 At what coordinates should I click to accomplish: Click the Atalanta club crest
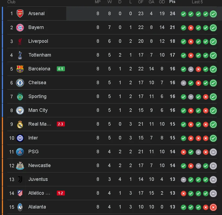coord(20,207)
